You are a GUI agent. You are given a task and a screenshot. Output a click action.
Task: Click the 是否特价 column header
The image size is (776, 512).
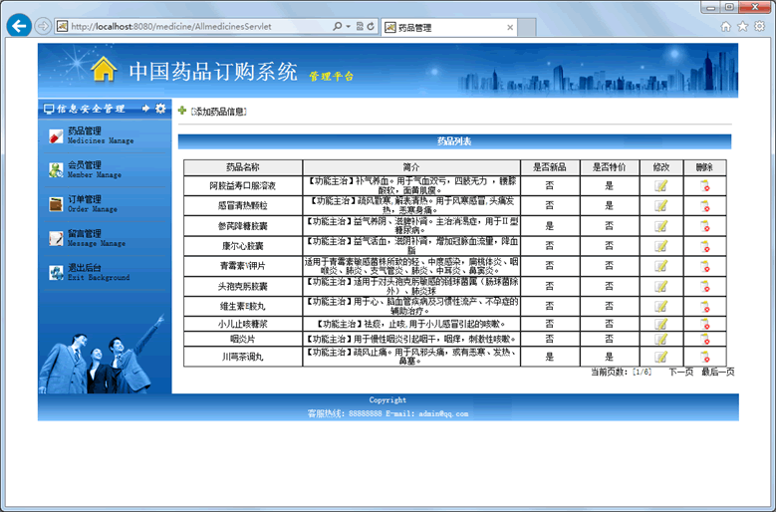(x=610, y=167)
